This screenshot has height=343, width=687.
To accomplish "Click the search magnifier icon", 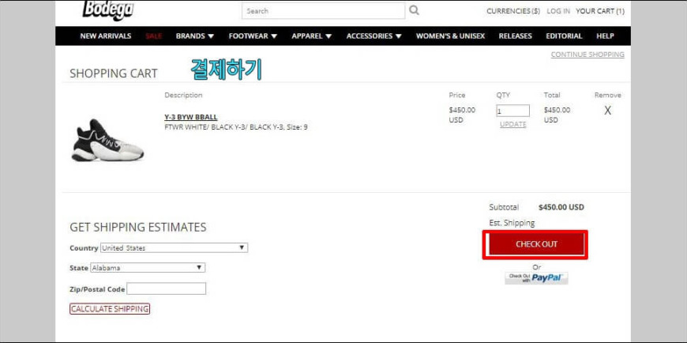I will tap(414, 10).
